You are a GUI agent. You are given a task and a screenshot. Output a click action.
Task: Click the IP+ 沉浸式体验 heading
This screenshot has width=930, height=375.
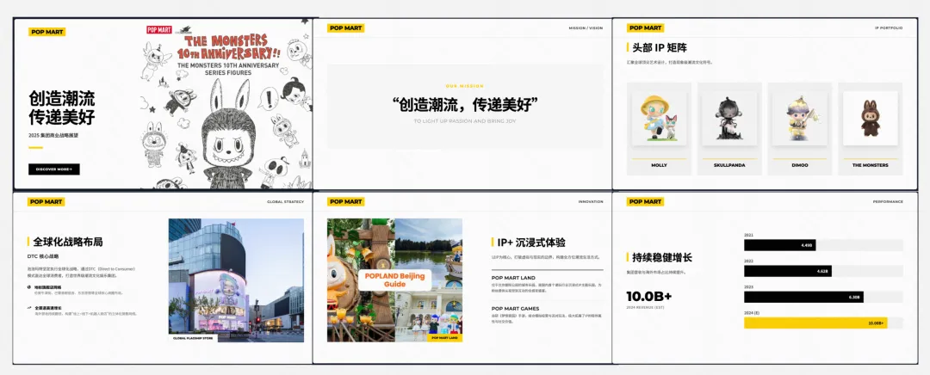coord(531,243)
